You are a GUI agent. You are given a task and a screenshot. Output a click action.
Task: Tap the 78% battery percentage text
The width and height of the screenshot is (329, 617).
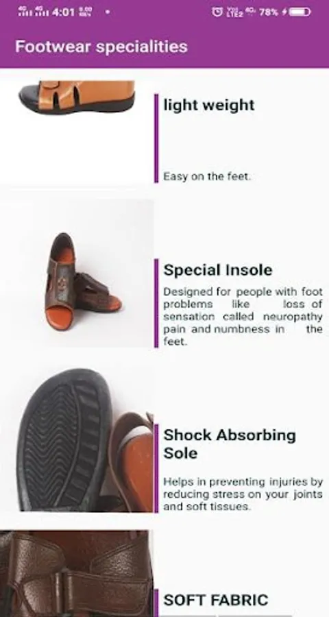pyautogui.click(x=269, y=12)
